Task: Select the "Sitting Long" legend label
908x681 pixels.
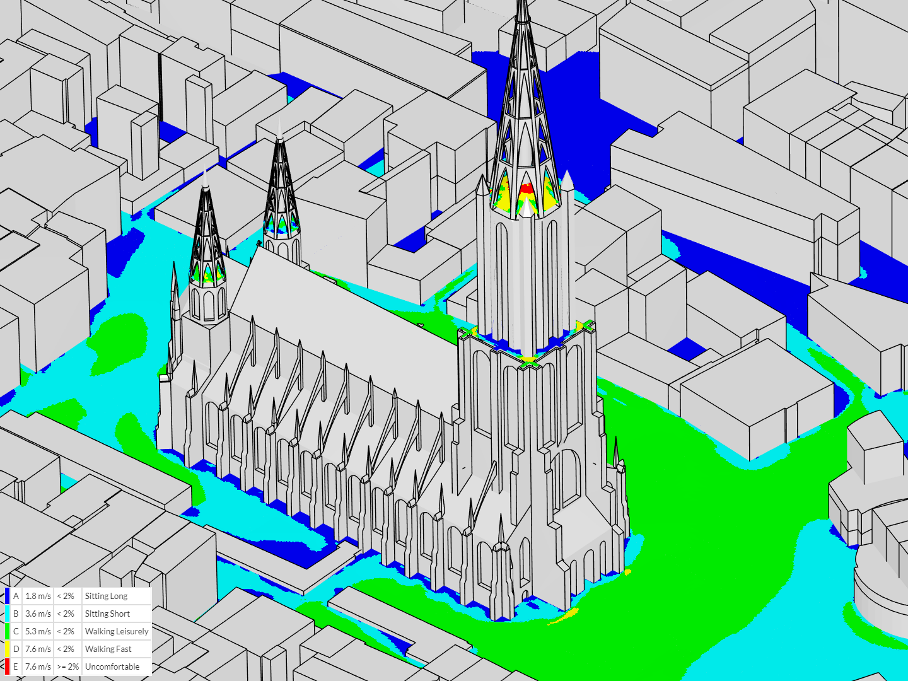Action: coord(106,596)
